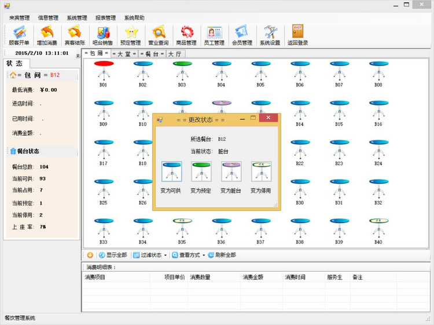Click the 宾客结账 checkout icon
Image resolution: width=434 pixels, height=325 pixels.
click(74, 34)
